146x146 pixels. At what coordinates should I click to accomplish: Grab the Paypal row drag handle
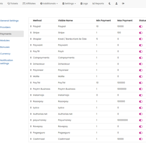pyautogui.click(x=31, y=26)
